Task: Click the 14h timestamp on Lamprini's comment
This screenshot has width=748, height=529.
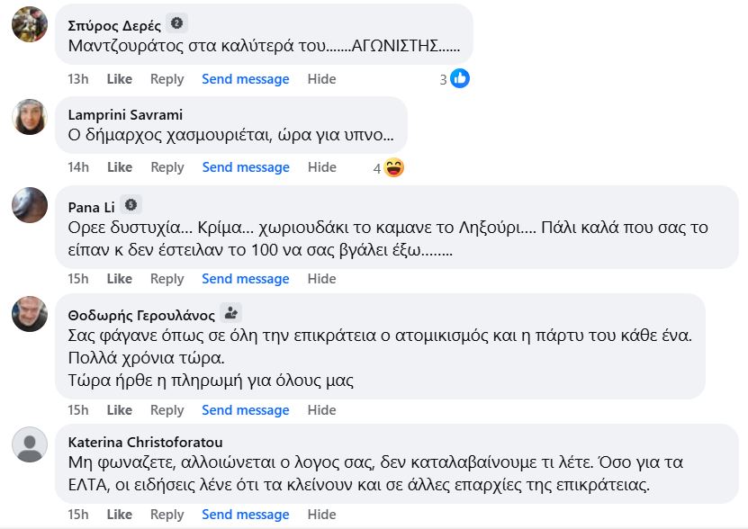Action: (78, 167)
